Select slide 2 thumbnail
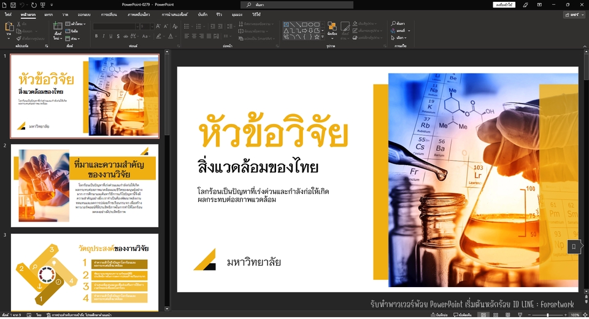 [x=85, y=186]
